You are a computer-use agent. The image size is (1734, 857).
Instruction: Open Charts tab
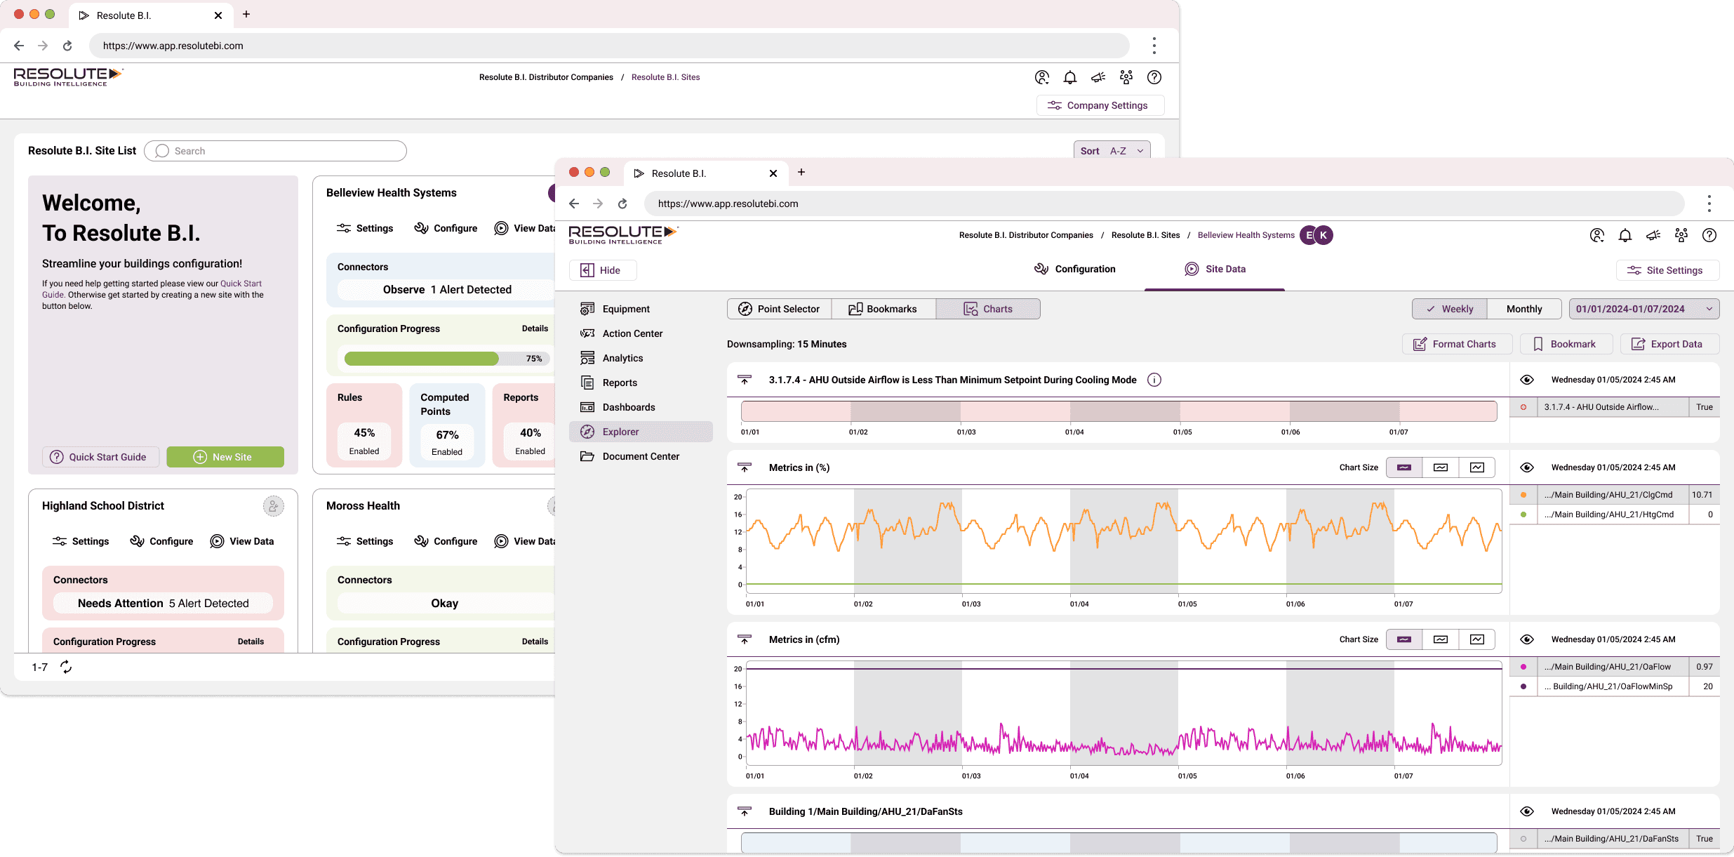988,309
